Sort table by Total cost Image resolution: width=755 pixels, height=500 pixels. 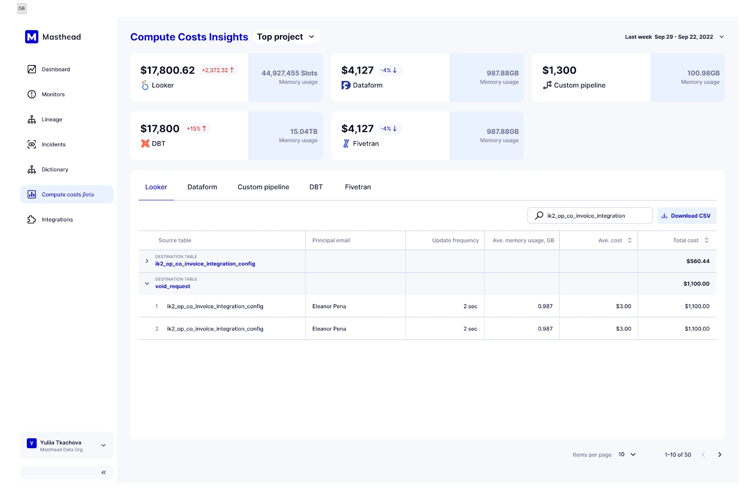click(x=706, y=240)
